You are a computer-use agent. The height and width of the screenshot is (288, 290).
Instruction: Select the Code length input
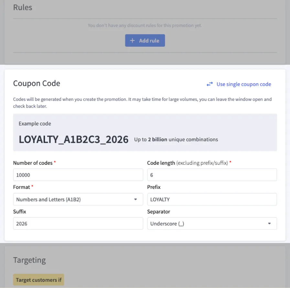pyautogui.click(x=212, y=174)
